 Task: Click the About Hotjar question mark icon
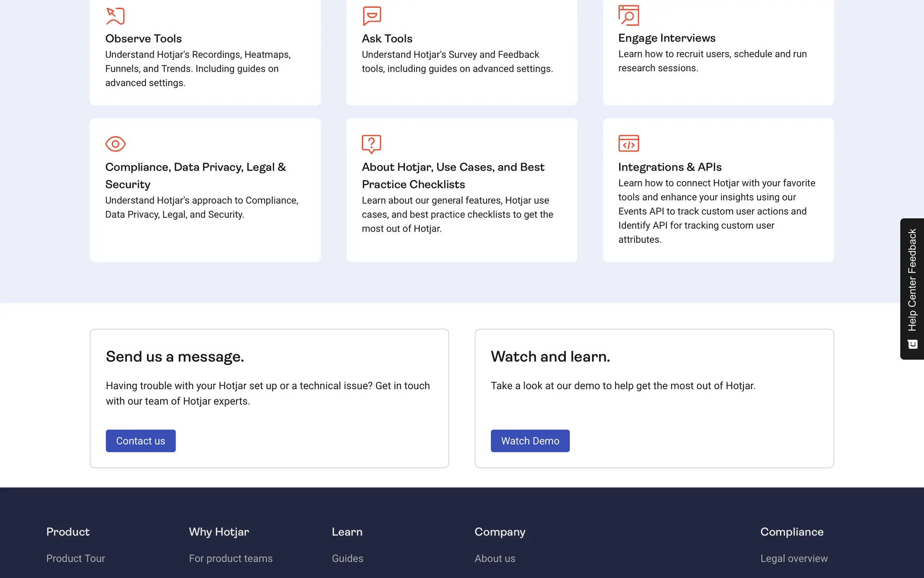[x=372, y=144]
